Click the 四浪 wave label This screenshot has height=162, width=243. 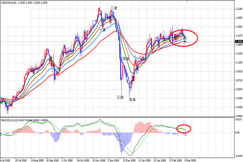(x=126, y=59)
